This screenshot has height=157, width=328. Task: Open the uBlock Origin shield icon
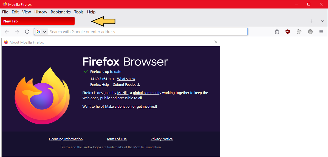[288, 32]
